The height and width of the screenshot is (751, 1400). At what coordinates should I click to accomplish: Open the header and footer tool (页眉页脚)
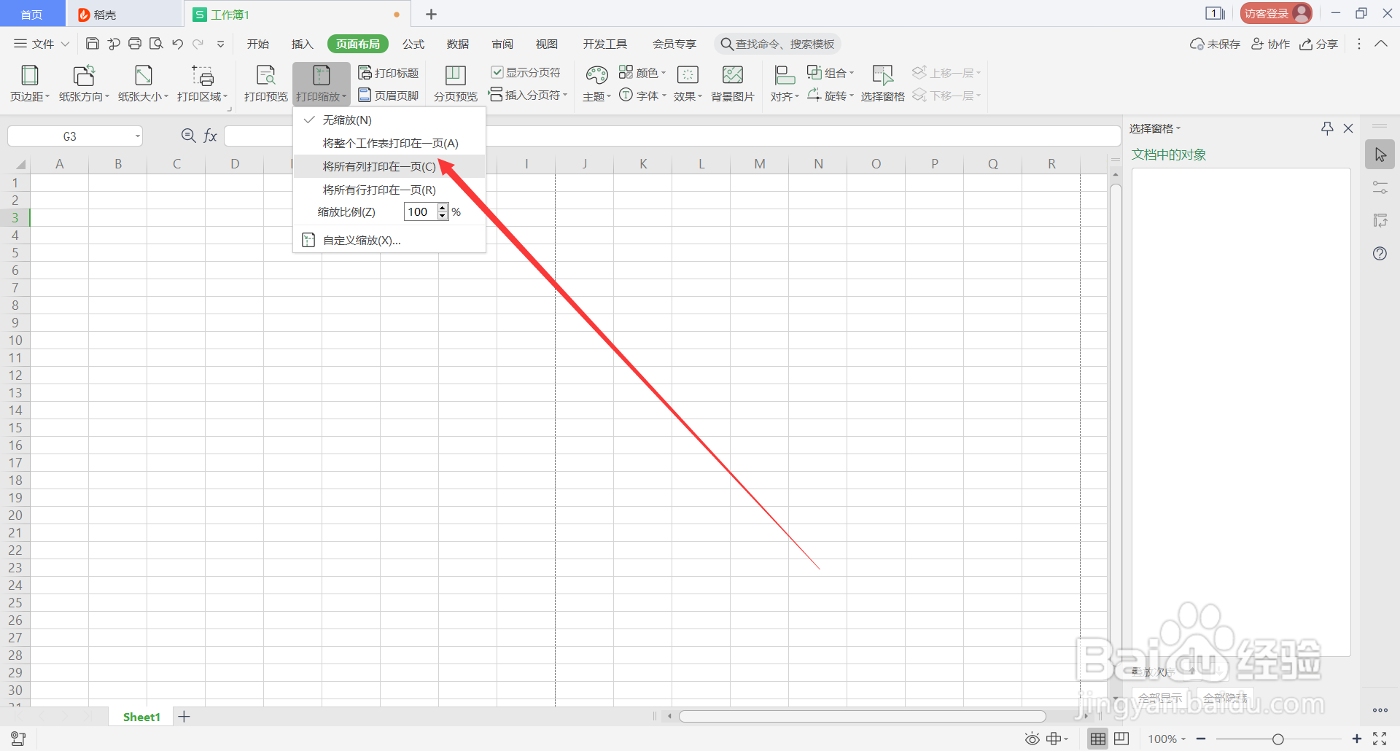point(389,96)
